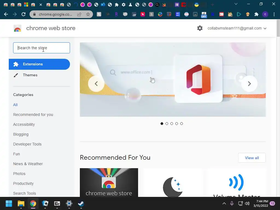Open the Chrome Web Store settings gear

[x=200, y=28]
